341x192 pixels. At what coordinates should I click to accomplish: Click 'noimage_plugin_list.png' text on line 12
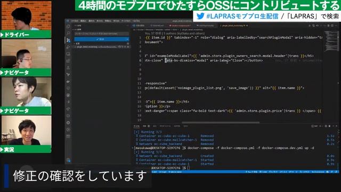coord(201,88)
